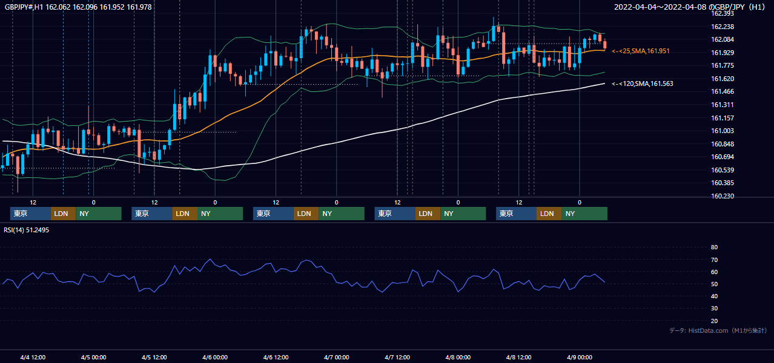The image size is (774, 363).
Task: Click the 4/5 00:00 time axis label
Action: pyautogui.click(x=93, y=357)
